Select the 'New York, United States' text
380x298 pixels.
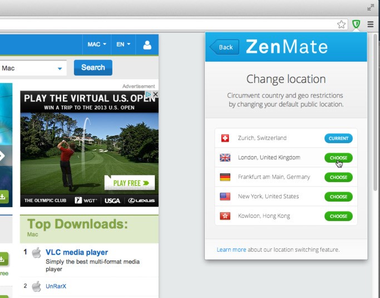coord(268,196)
